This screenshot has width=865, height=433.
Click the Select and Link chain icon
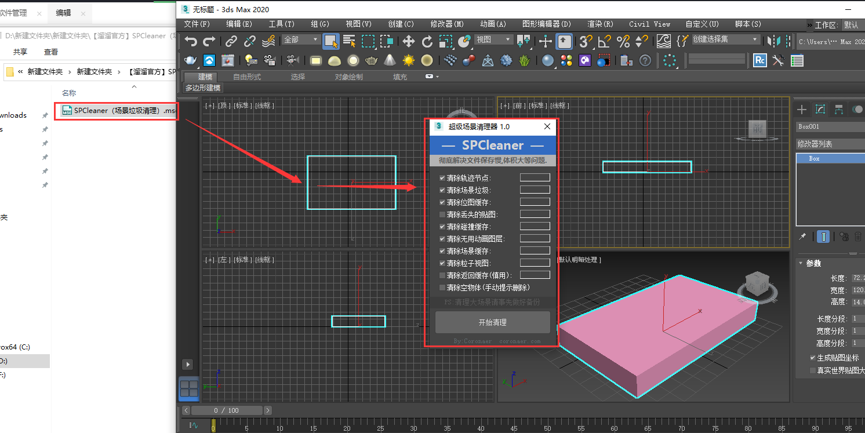coord(231,41)
